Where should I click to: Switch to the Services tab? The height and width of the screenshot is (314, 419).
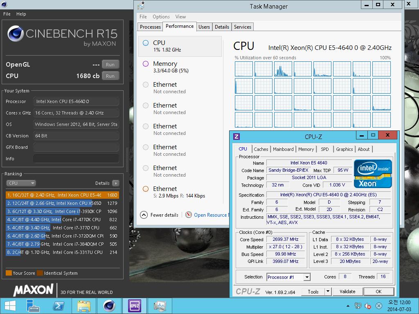click(x=242, y=27)
